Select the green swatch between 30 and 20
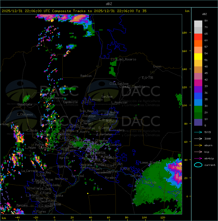Viewport: 218px width, 221px height. coord(198,109)
